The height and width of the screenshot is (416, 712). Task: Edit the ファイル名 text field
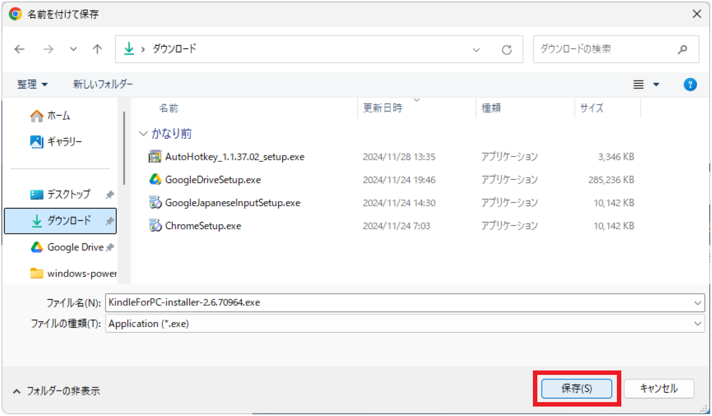(398, 303)
